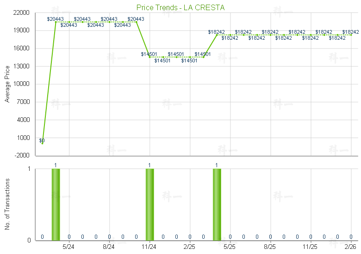Click the 8/24 x-axis date label
Image resolution: width=361 pixels, height=254 pixels.
pyautogui.click(x=109, y=247)
